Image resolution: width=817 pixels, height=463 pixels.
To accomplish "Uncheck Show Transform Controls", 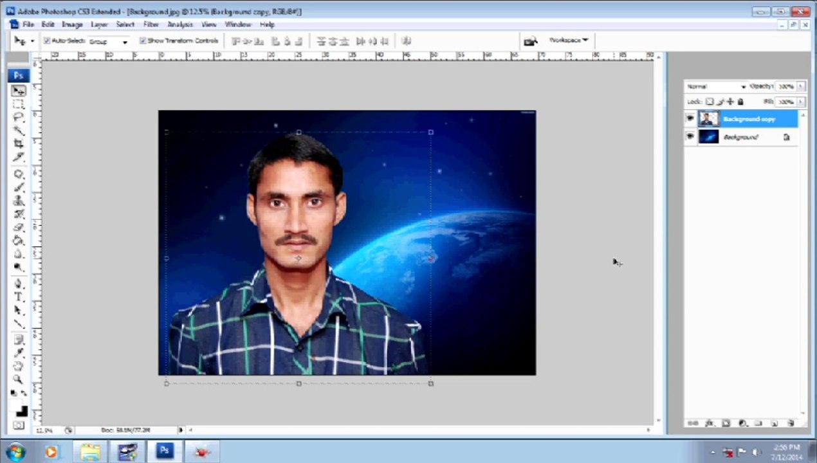I will coord(143,41).
